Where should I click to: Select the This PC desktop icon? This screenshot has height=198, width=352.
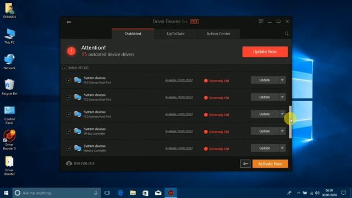tap(9, 36)
